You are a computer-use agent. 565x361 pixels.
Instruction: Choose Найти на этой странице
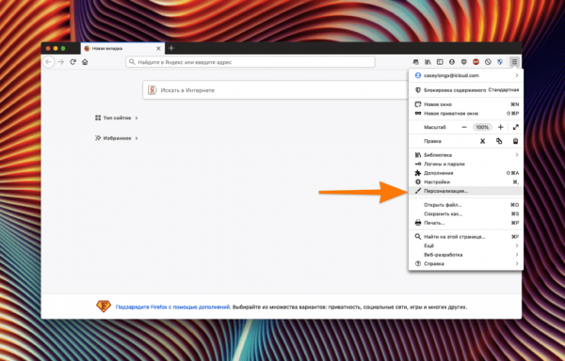[x=466, y=237]
